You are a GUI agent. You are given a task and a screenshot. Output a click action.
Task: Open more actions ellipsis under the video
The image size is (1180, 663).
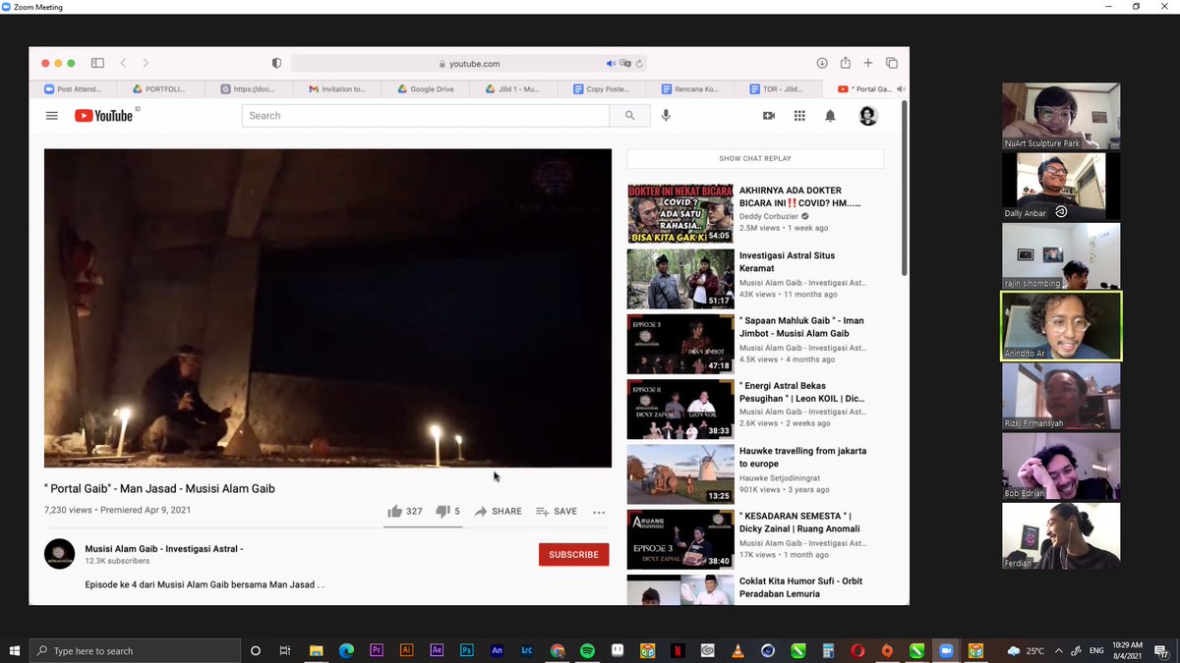(x=599, y=512)
